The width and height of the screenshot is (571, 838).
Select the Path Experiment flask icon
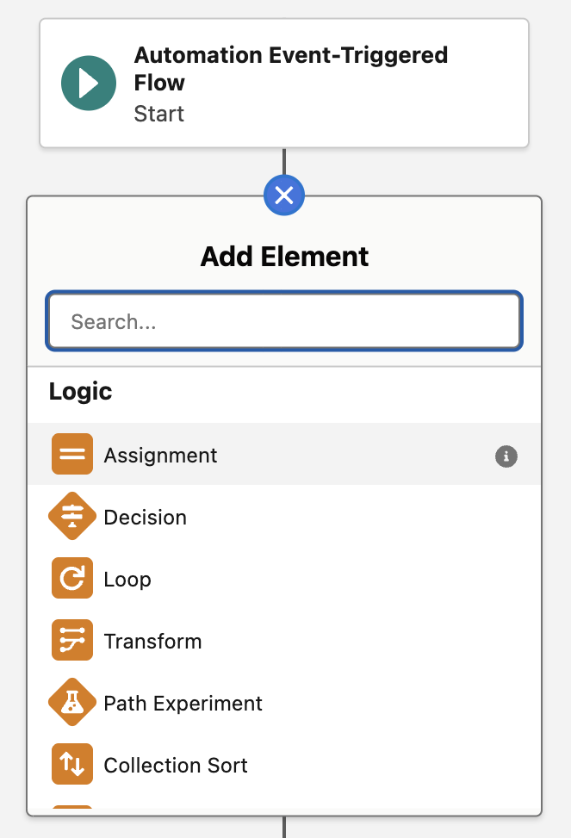(x=72, y=702)
